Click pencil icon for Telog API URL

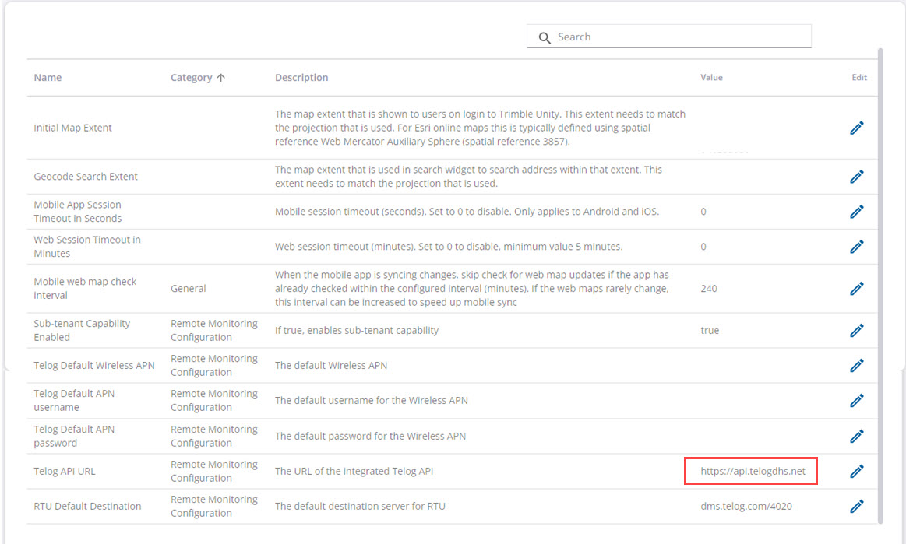point(857,471)
